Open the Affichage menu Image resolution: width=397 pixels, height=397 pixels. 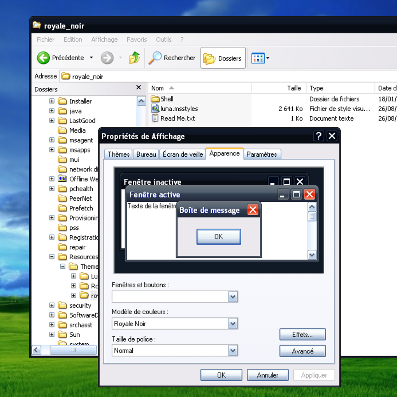[104, 40]
